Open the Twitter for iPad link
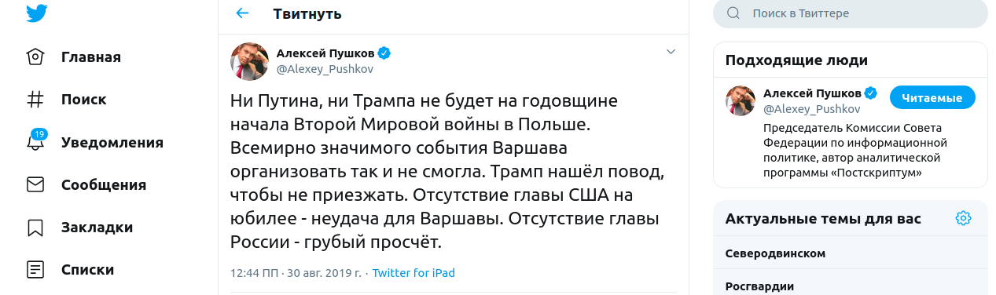Viewport: 996px width, 295px height. click(413, 273)
